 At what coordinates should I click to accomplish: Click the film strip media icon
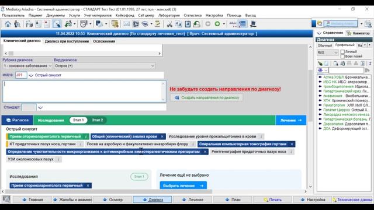coord(136,24)
